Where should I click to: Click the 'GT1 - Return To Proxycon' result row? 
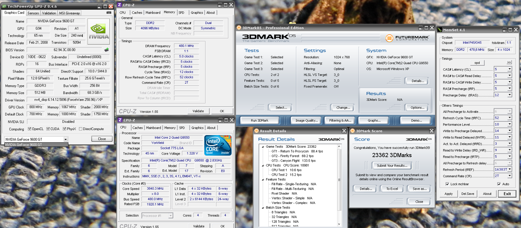pos(297,151)
